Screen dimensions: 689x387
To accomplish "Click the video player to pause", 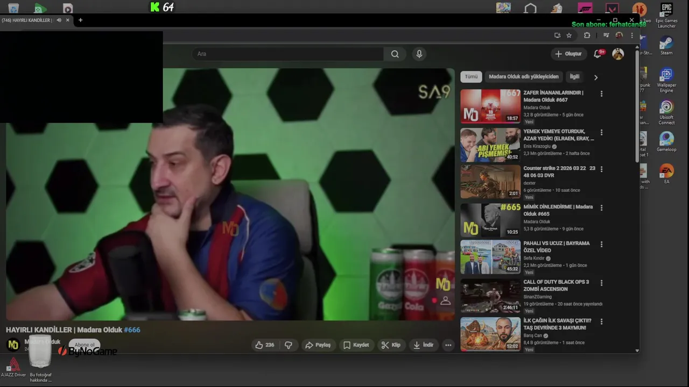I will click(230, 195).
